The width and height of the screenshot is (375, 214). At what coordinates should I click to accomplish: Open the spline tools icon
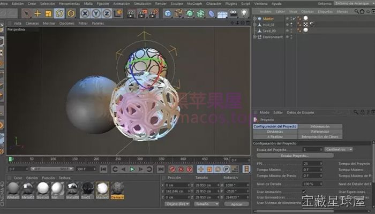coord(178,13)
